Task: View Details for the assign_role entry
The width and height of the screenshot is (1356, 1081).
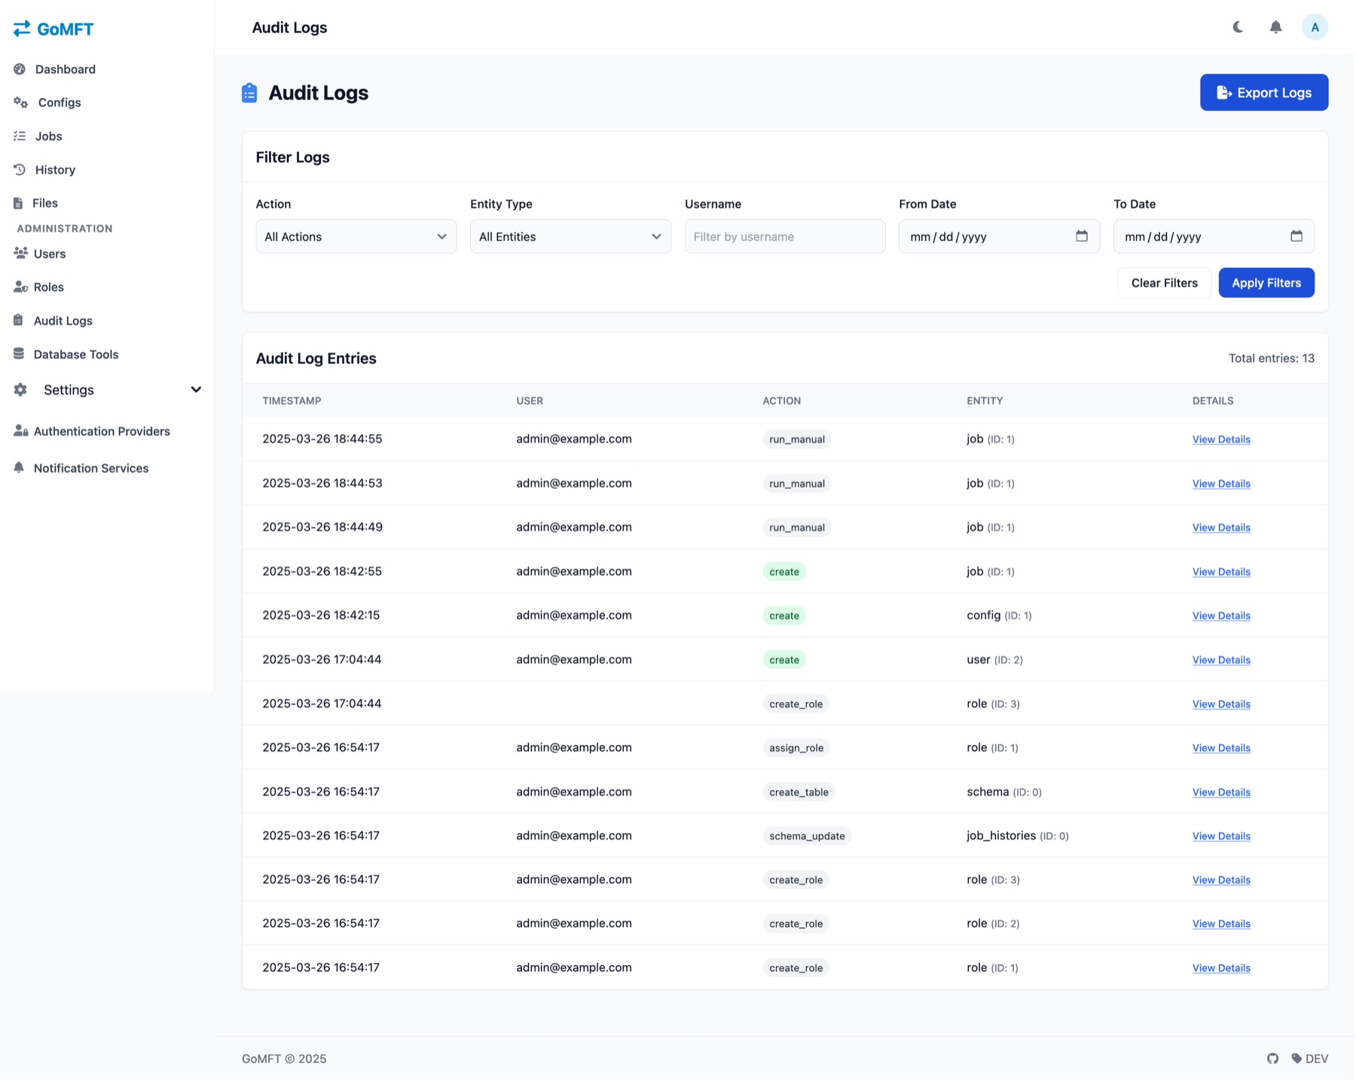Action: (1220, 748)
